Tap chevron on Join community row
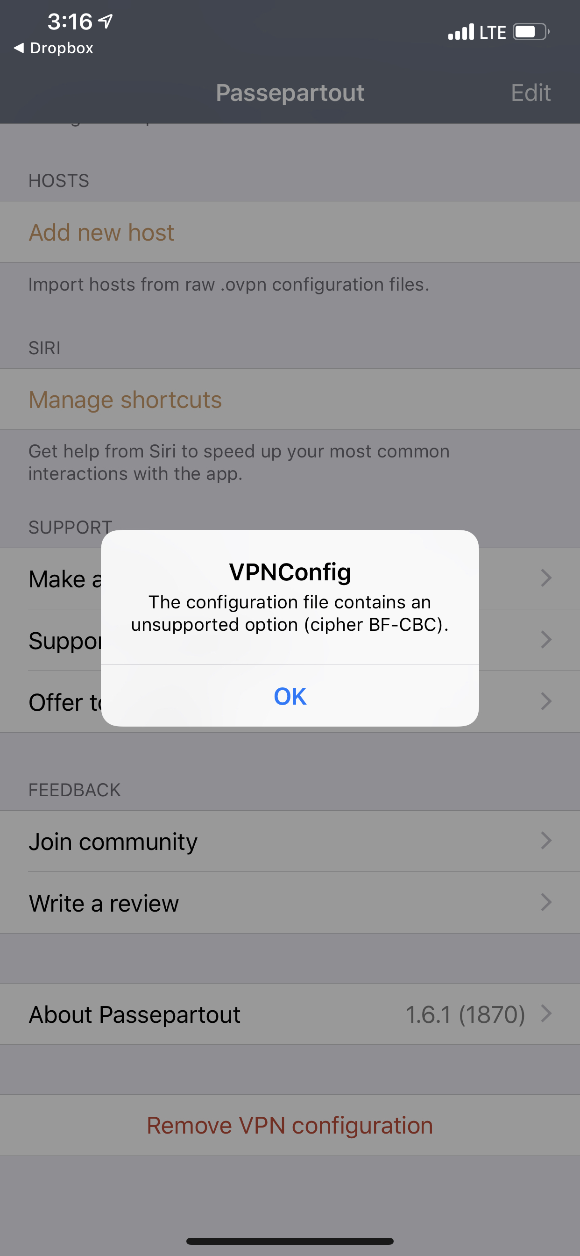The height and width of the screenshot is (1256, 580). (x=546, y=841)
